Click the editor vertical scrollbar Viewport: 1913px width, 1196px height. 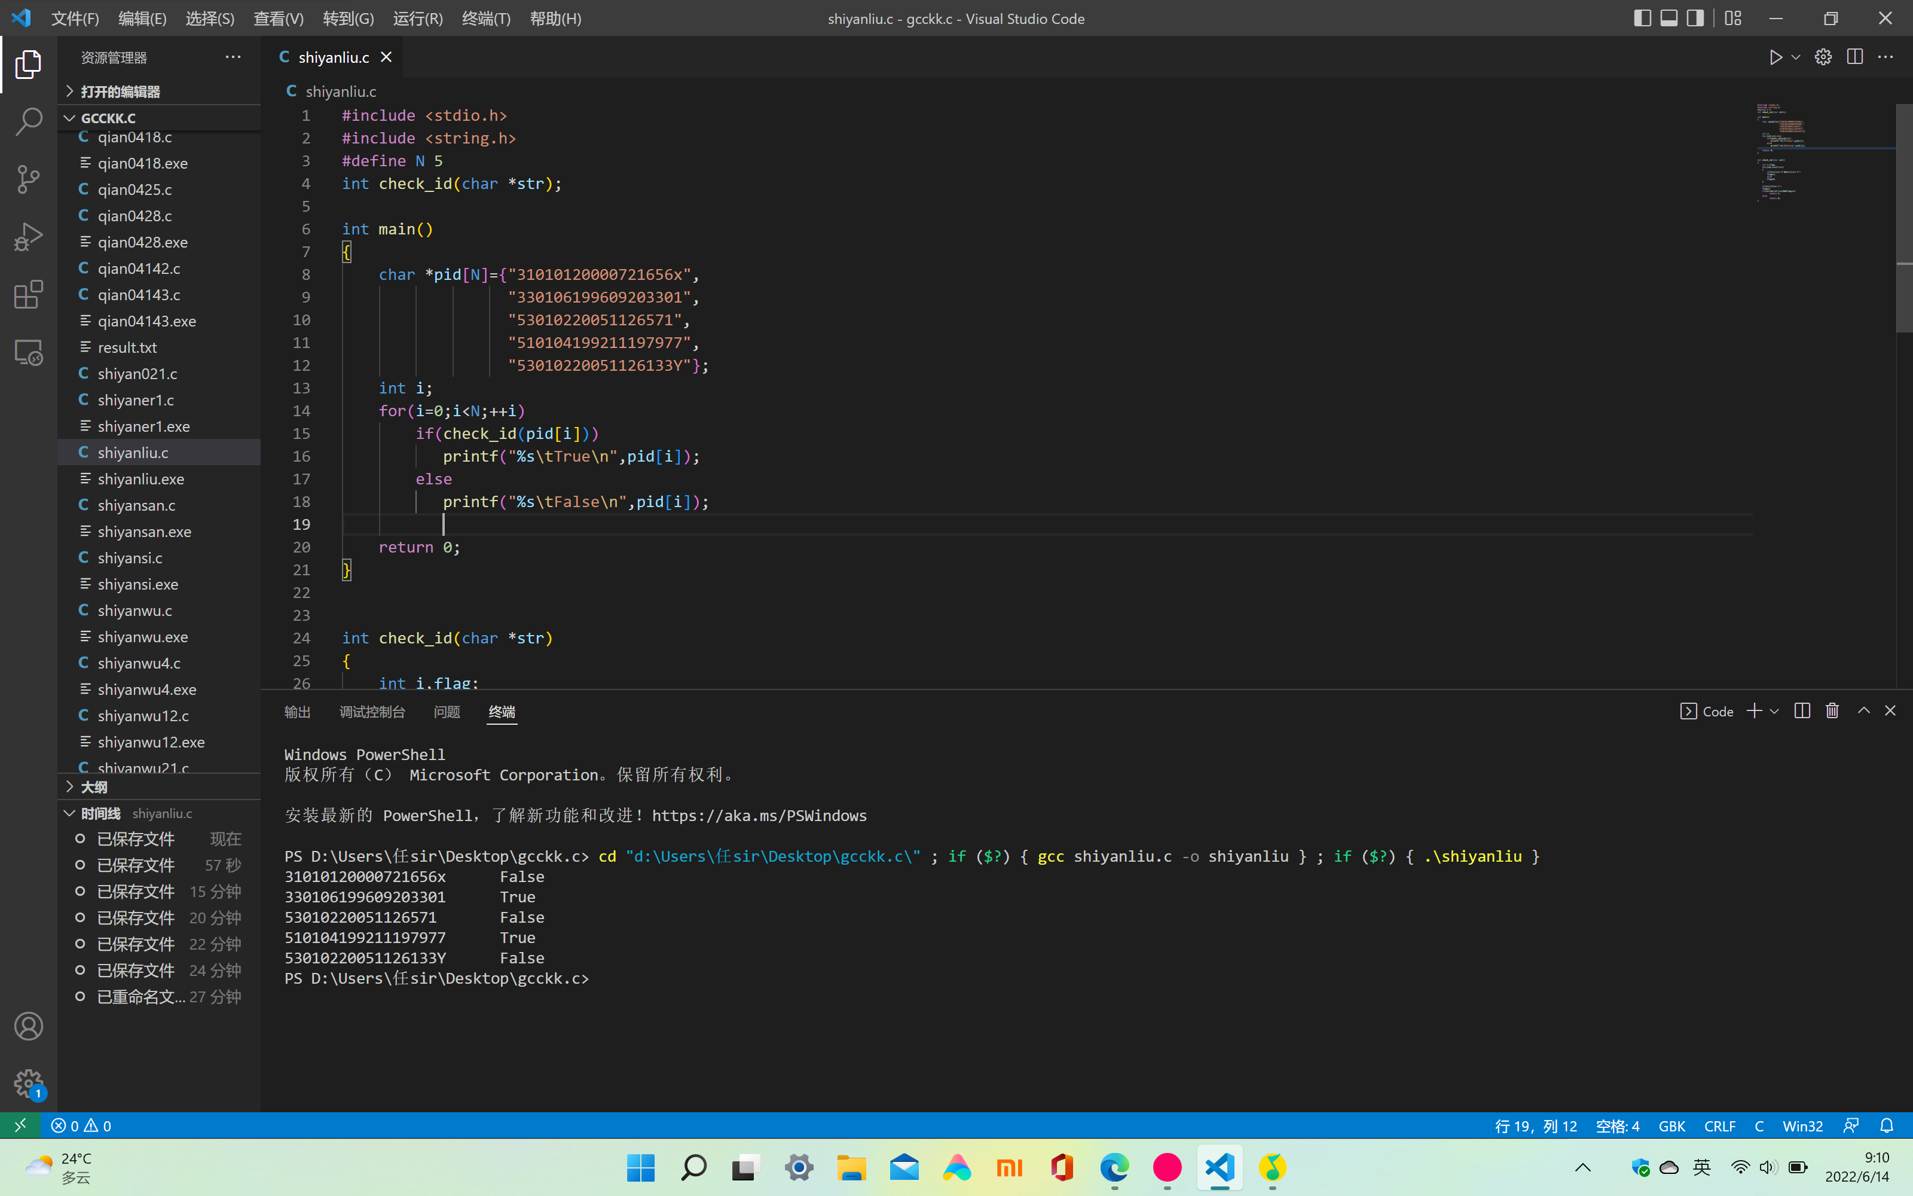(x=1903, y=218)
